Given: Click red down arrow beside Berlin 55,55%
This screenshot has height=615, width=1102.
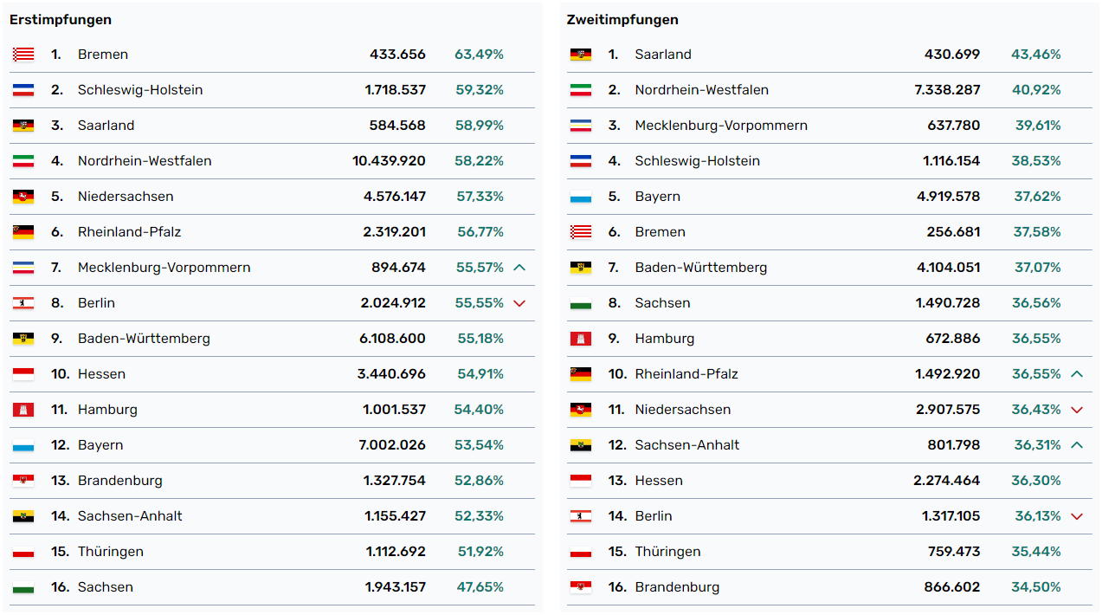Looking at the screenshot, I should pyautogui.click(x=519, y=303).
